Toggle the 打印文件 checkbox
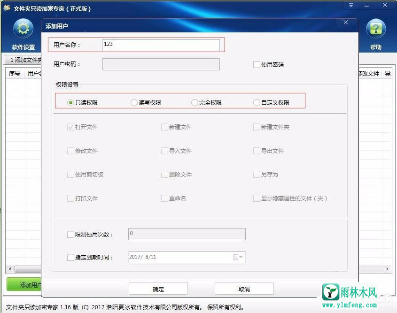 [x=70, y=198]
